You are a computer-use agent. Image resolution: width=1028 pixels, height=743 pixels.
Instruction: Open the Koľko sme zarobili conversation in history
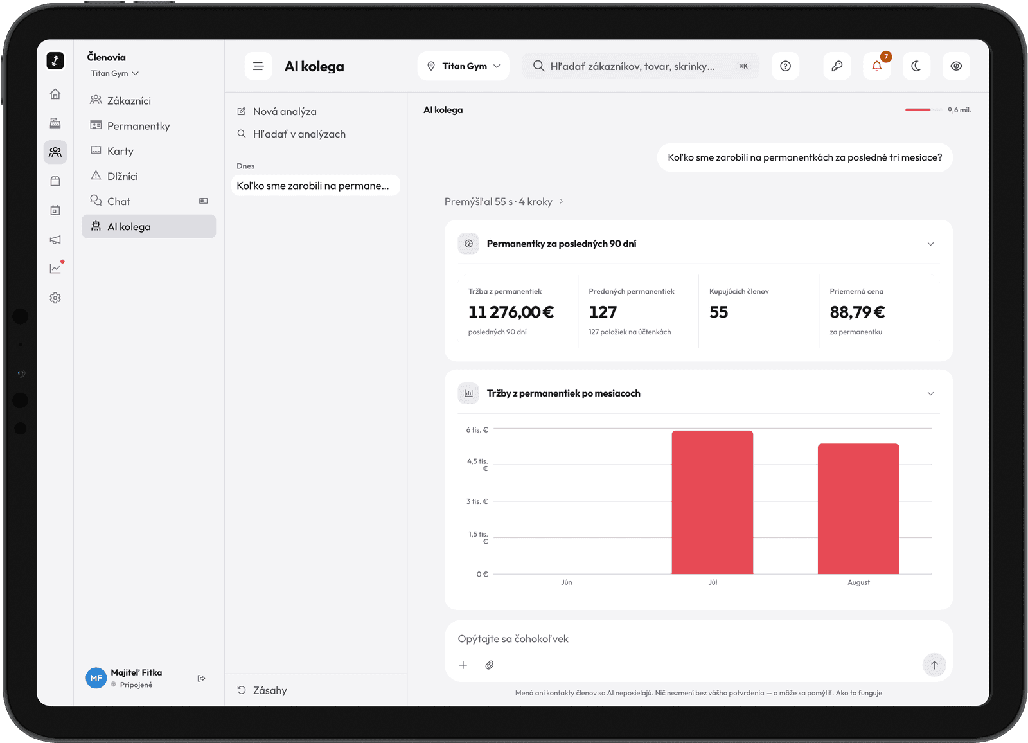[315, 186]
